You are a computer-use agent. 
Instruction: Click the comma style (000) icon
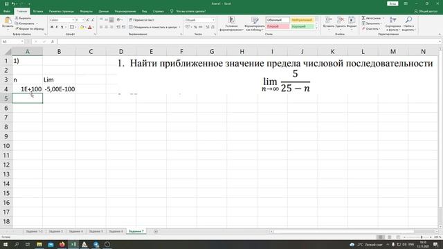[201, 27]
